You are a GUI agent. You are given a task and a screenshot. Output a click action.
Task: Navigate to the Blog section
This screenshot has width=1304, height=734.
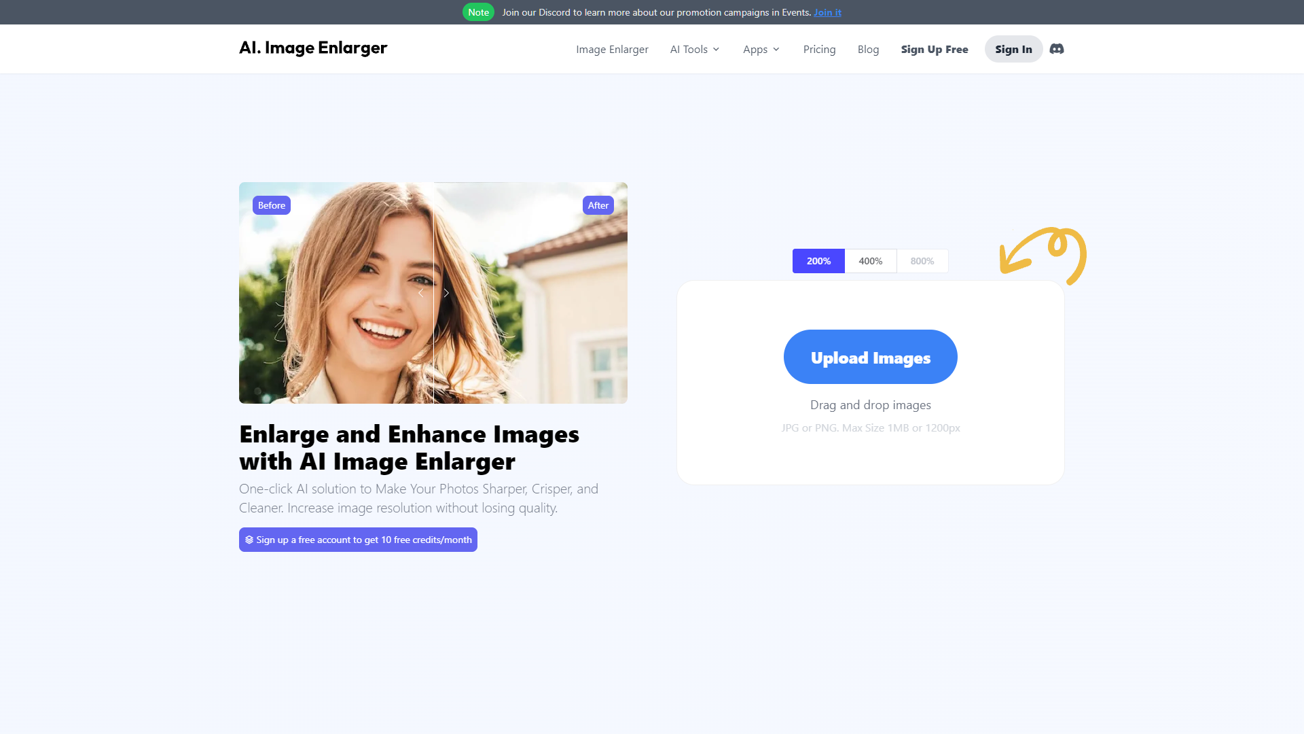click(868, 49)
